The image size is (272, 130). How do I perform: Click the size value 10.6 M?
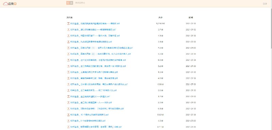(160, 84)
